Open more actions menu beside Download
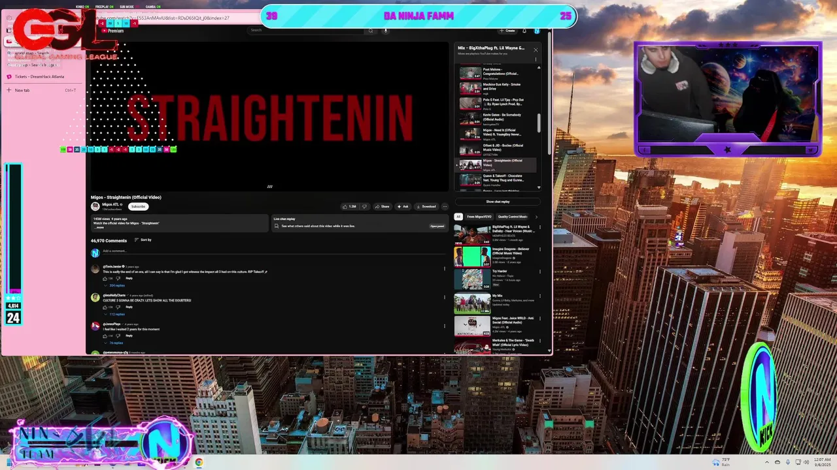Viewport: 837px width, 470px height. pos(445,206)
